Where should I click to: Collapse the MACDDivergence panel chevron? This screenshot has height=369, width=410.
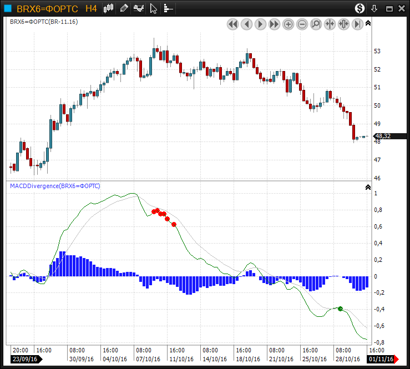(368, 187)
